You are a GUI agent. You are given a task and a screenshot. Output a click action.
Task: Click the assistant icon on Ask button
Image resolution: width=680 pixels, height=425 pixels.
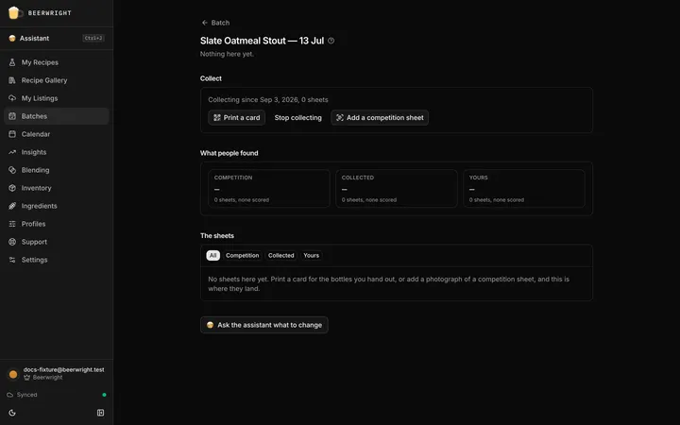coord(210,325)
